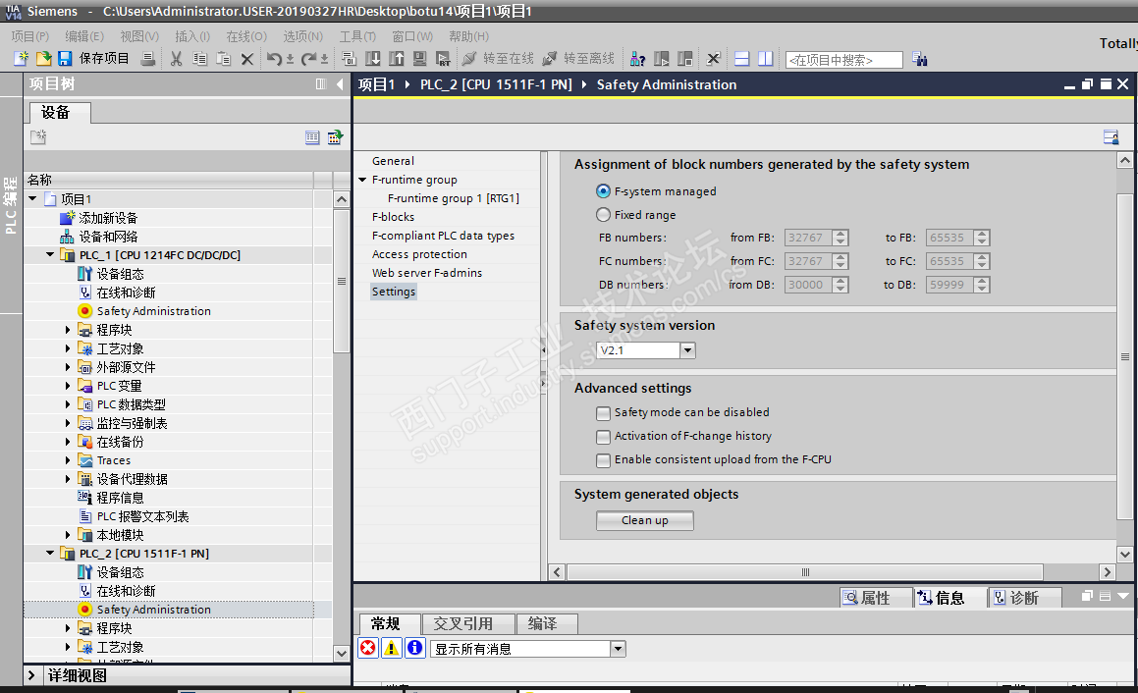Click the horizontal scrollbar of settings pane
This screenshot has width=1138, height=693.
click(x=805, y=572)
